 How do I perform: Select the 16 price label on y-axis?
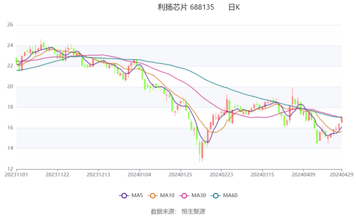[x=10, y=128]
